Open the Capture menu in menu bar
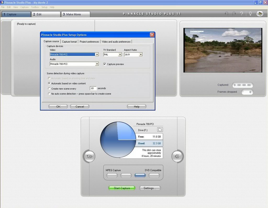Screen dimensions: 268x208 [24, 7]
